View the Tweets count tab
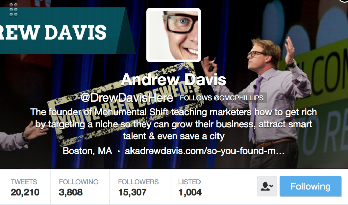Image resolution: width=348 pixels, height=205 pixels. pos(25,187)
